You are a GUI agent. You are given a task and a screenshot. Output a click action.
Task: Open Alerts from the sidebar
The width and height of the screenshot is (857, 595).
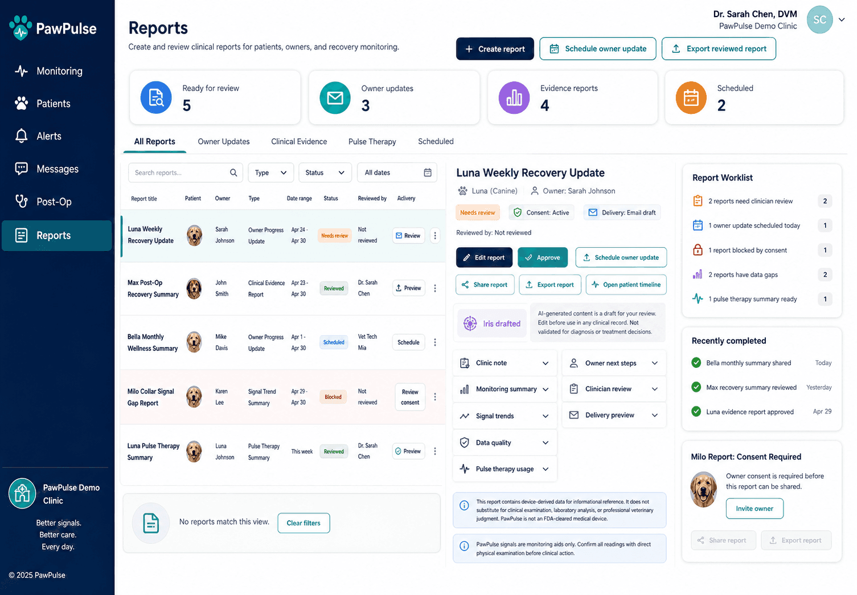coord(57,136)
